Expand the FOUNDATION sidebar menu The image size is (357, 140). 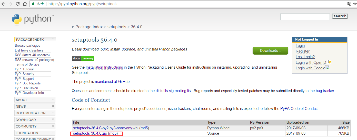tap(35, 133)
